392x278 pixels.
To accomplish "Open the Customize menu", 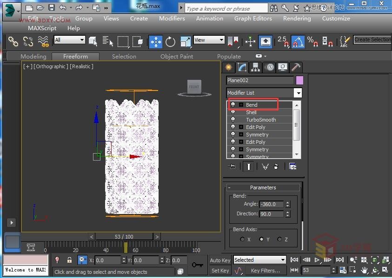I will (336, 19).
